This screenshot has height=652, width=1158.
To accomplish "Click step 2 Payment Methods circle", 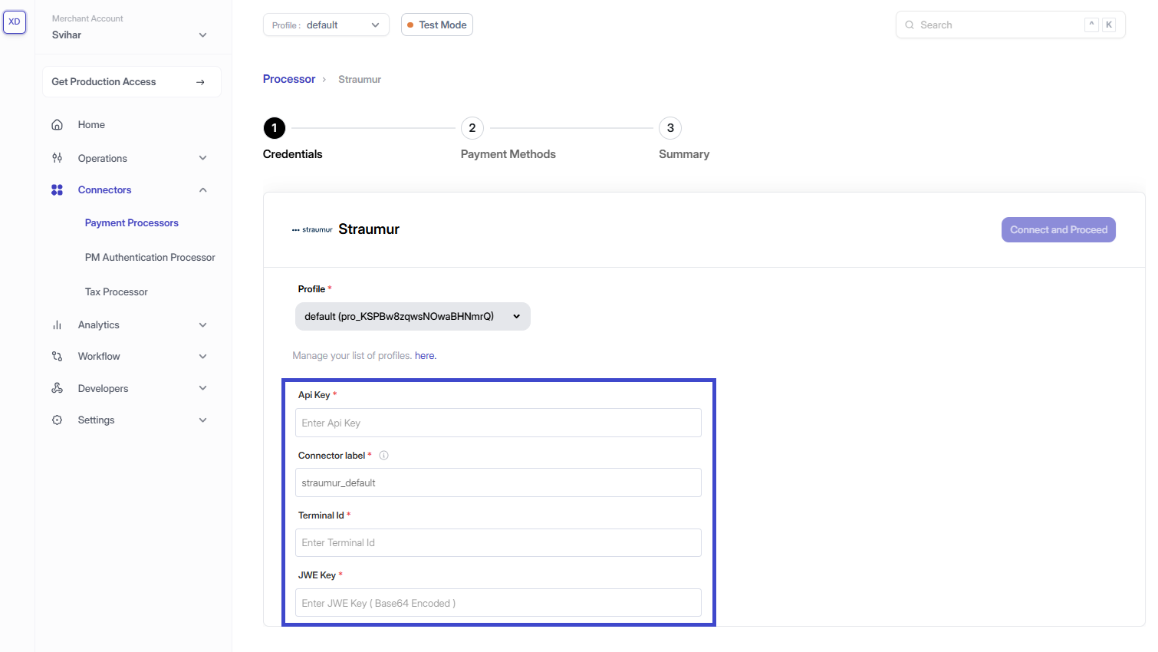I will pyautogui.click(x=472, y=128).
